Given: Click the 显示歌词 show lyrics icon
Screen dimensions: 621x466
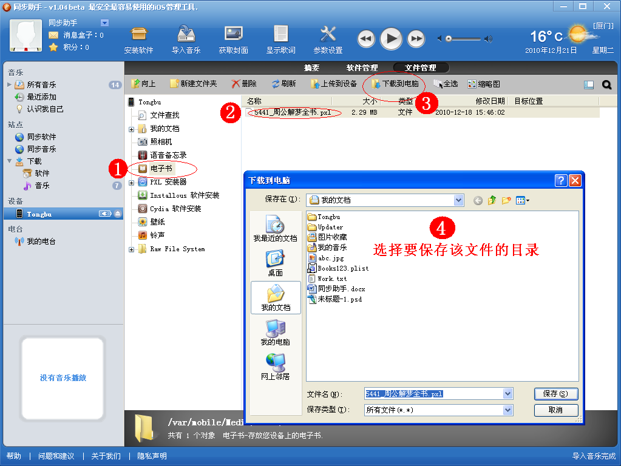Looking at the screenshot, I should pyautogui.click(x=280, y=35).
